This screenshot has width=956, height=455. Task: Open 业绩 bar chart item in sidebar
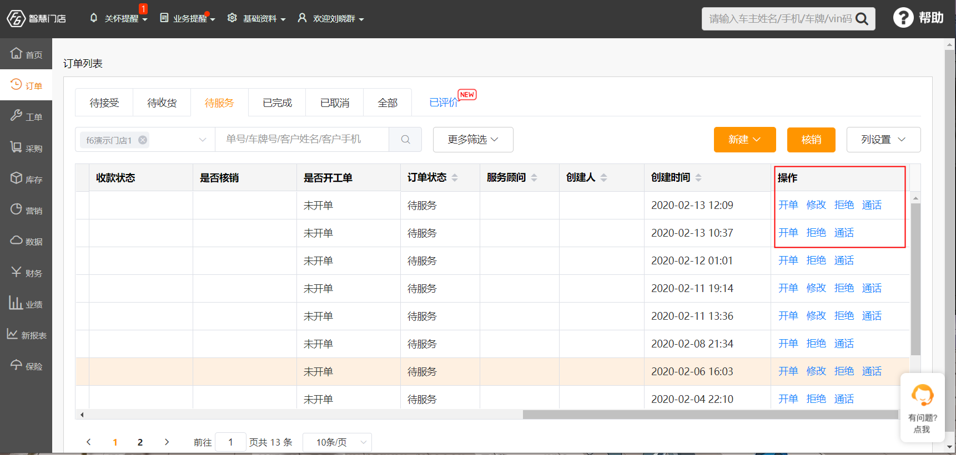pos(26,303)
